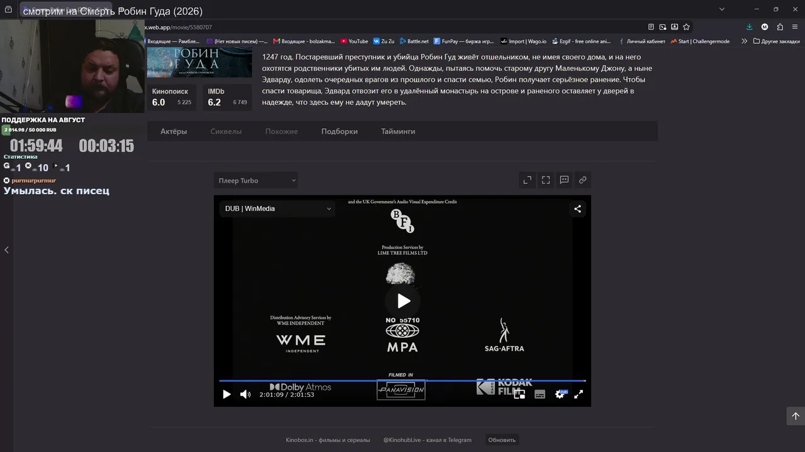805x452 pixels.
Task: Click the share icon on the video
Action: (x=577, y=209)
